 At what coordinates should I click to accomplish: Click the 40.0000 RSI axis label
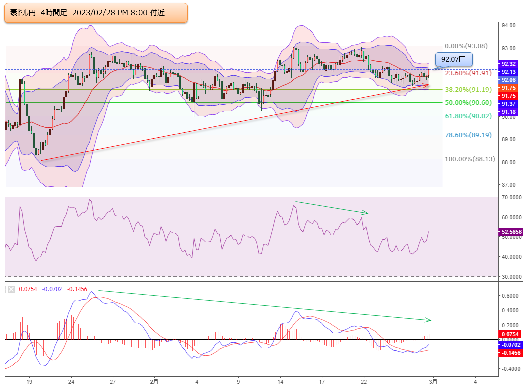click(512, 257)
